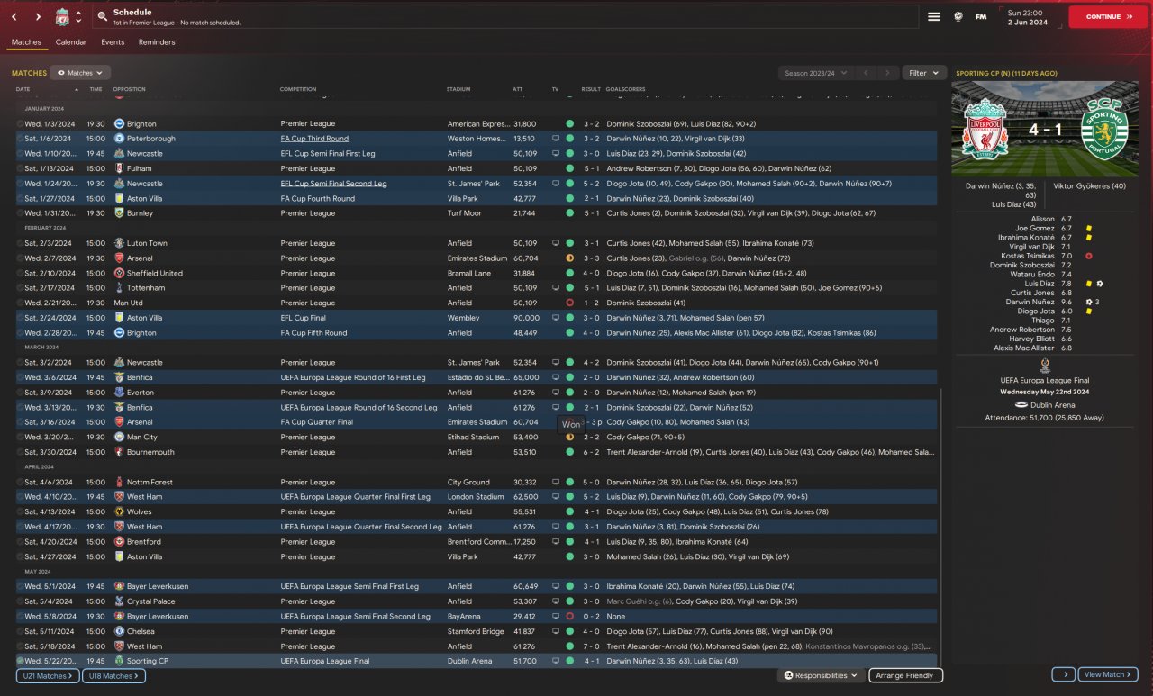Click the Crystal Palace crest icon
The width and height of the screenshot is (1153, 696).
click(x=119, y=601)
